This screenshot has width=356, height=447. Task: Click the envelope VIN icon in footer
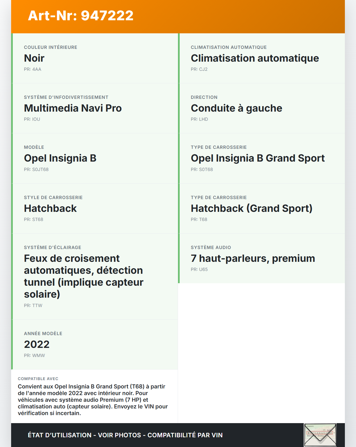320,435
